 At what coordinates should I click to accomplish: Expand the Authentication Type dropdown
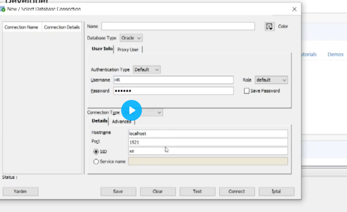coord(147,70)
